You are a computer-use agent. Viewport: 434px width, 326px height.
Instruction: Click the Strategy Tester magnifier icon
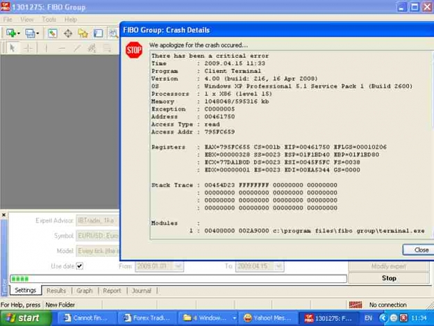pyautogui.click(x=113, y=33)
